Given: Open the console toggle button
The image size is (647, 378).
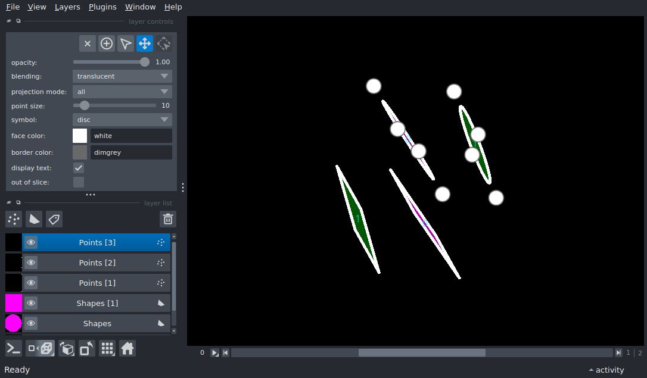Looking at the screenshot, I should 14,348.
